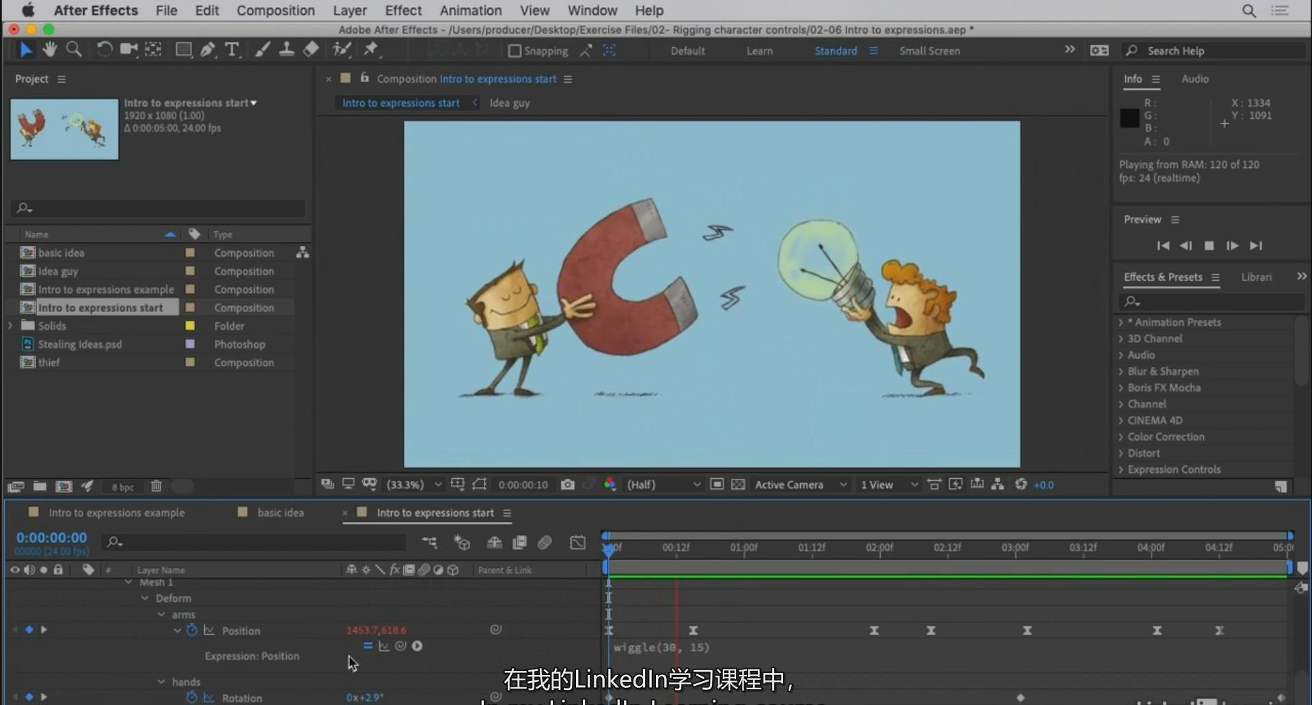The height and width of the screenshot is (705, 1312).
Task: Switch to the Small Screen workspace
Action: 929,51
